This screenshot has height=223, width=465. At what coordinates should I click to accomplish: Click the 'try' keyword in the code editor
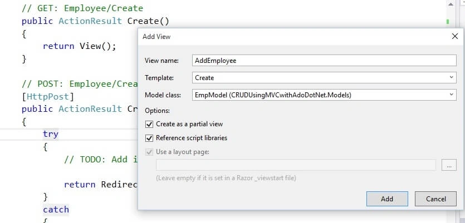(x=51, y=134)
